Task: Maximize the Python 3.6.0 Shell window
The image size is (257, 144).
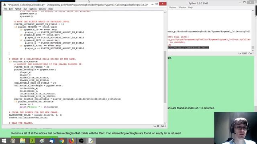Action: point(245,2)
